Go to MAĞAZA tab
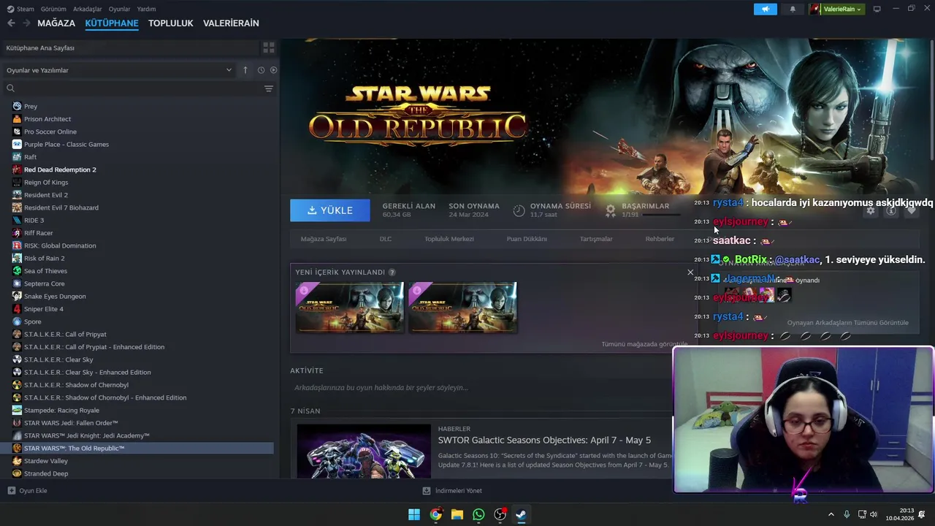The height and width of the screenshot is (526, 935). click(56, 23)
